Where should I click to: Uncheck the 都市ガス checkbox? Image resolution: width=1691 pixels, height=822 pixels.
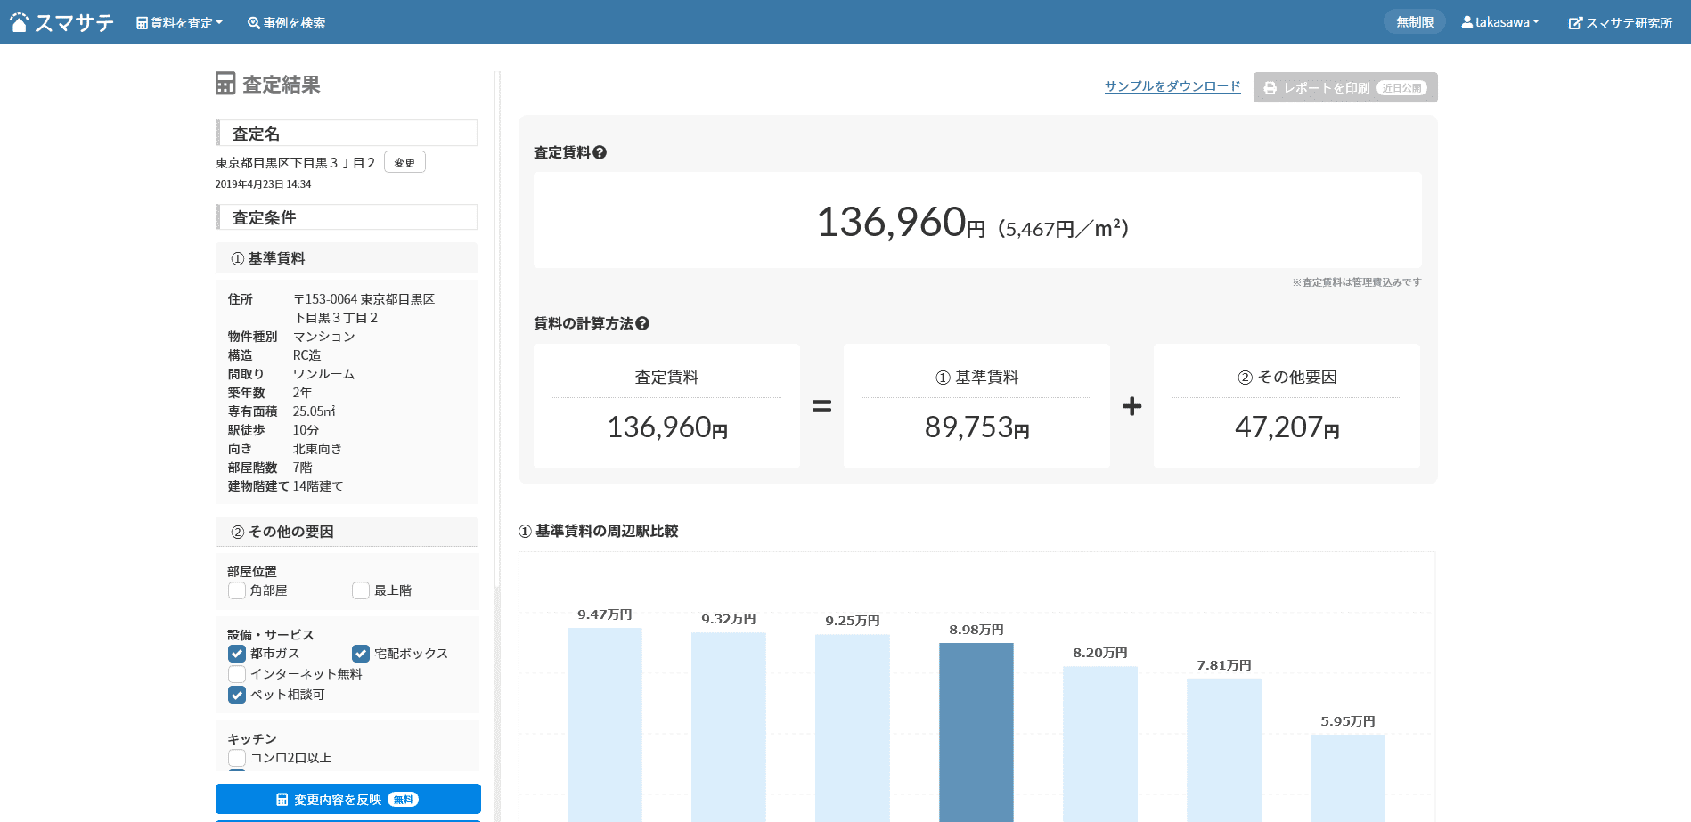coord(237,654)
